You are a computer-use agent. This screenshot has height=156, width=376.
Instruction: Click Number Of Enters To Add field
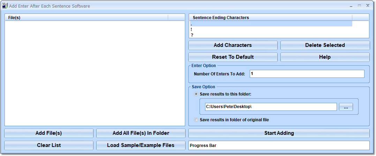click(x=307, y=74)
